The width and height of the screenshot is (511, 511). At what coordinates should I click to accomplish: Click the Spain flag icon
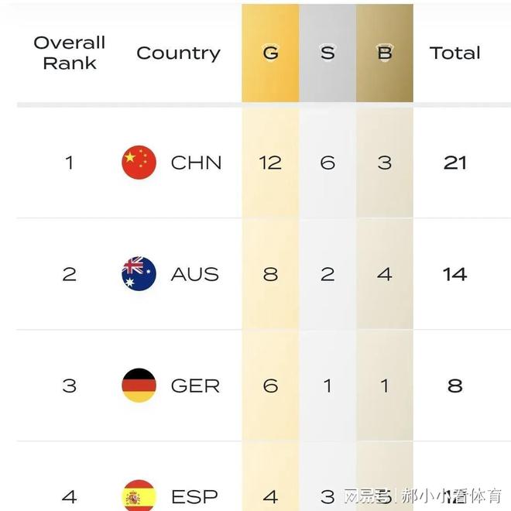point(139,496)
